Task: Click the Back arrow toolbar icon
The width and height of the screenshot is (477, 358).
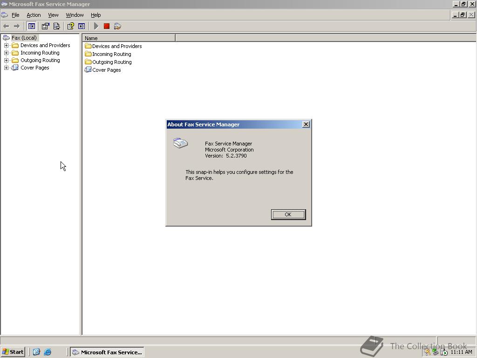Action: [x=6, y=26]
